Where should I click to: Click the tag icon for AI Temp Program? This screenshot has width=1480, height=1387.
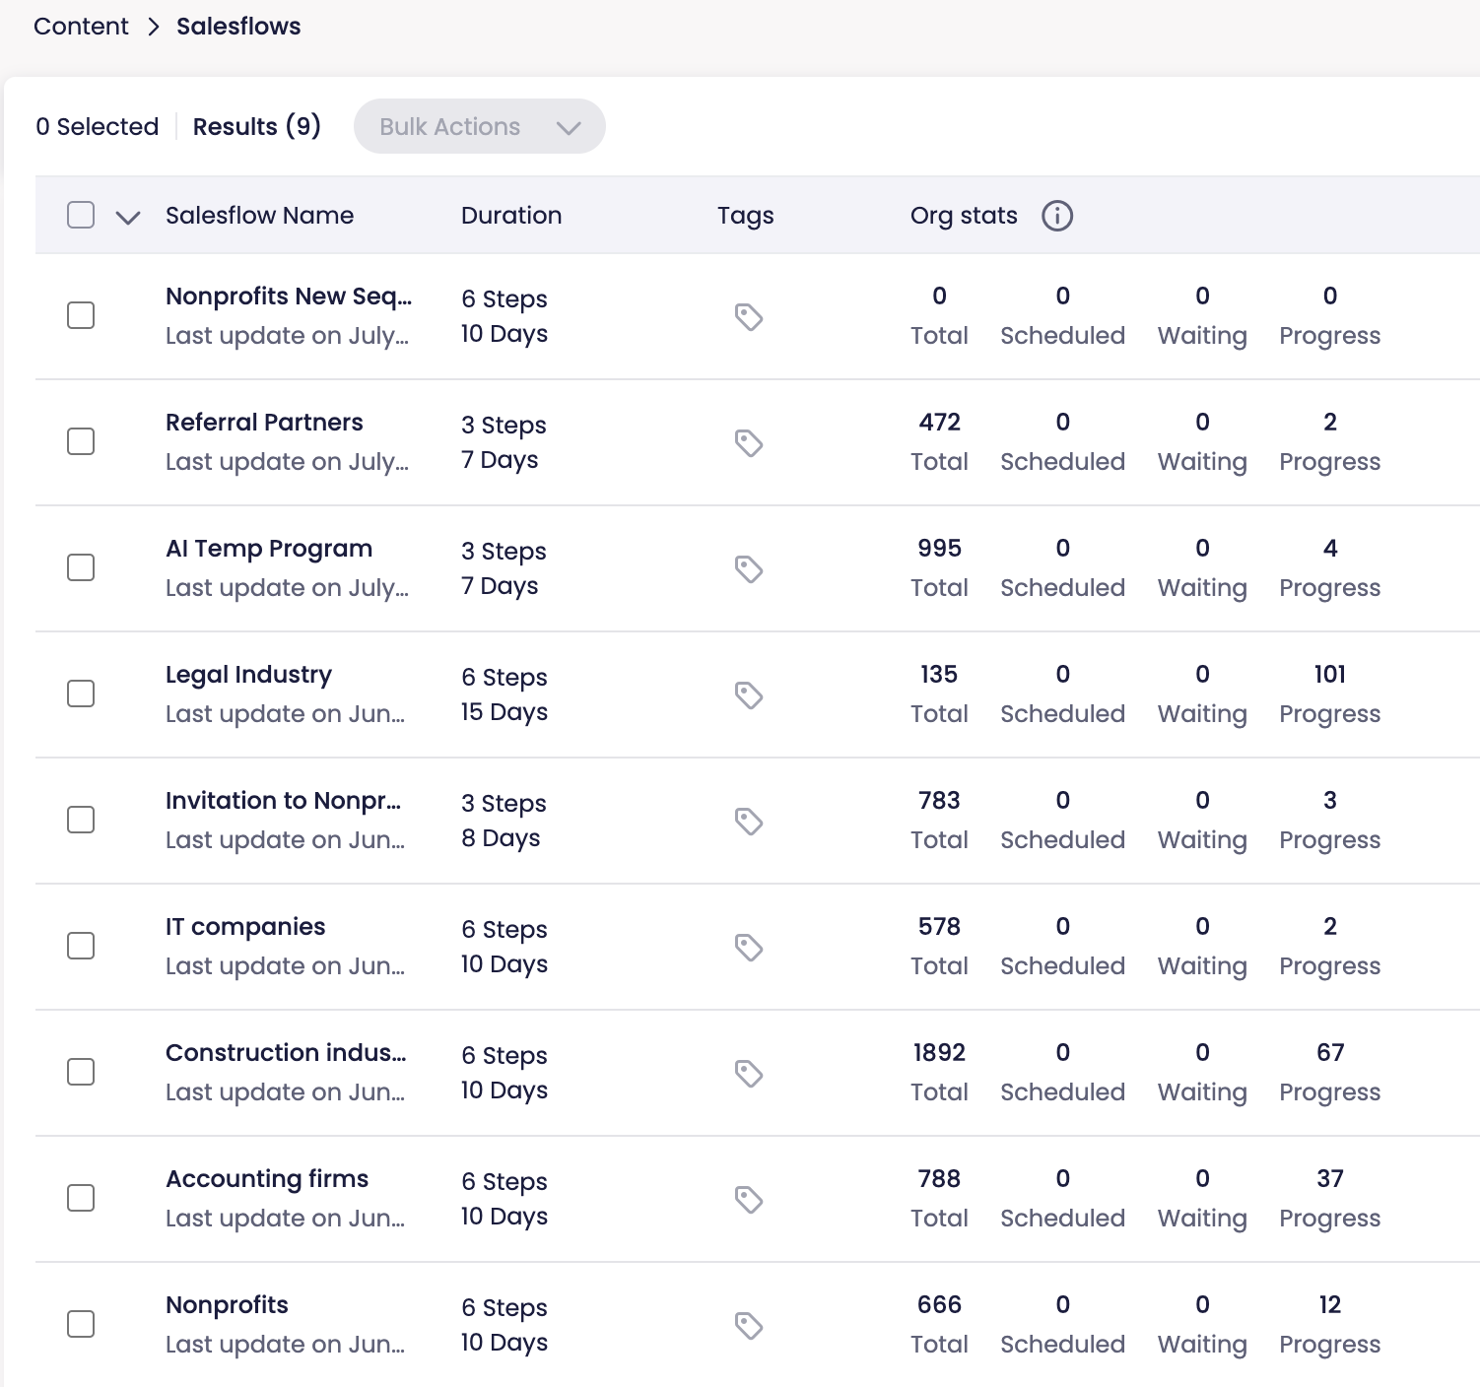749,569
